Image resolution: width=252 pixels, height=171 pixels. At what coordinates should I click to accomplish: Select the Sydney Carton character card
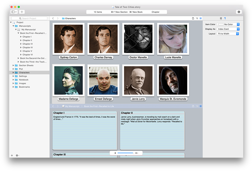coord(69,39)
